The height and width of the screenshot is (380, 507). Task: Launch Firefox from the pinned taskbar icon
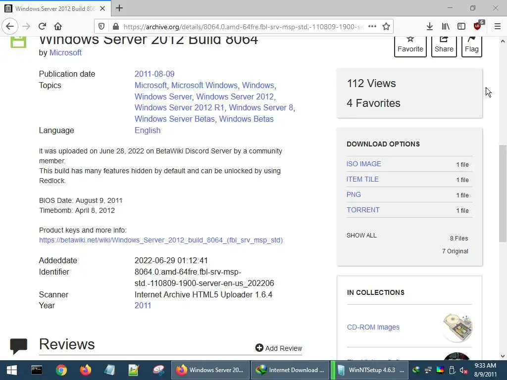[x=86, y=370]
